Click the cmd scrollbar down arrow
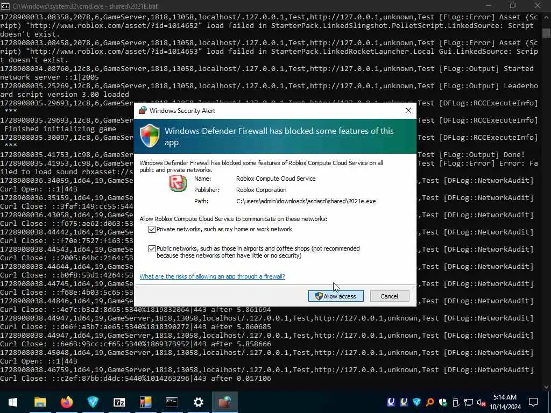Image resolution: width=551 pixels, height=413 pixels. click(546, 387)
